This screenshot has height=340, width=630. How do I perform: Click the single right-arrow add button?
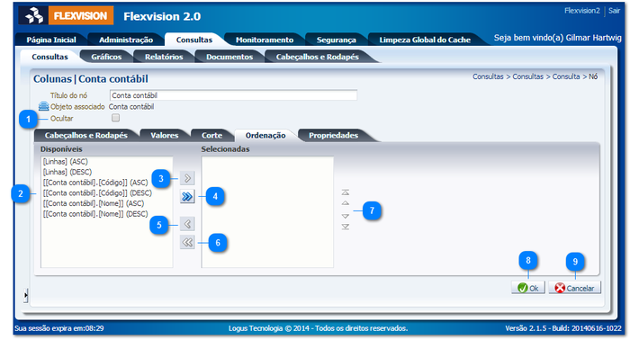coord(187,178)
